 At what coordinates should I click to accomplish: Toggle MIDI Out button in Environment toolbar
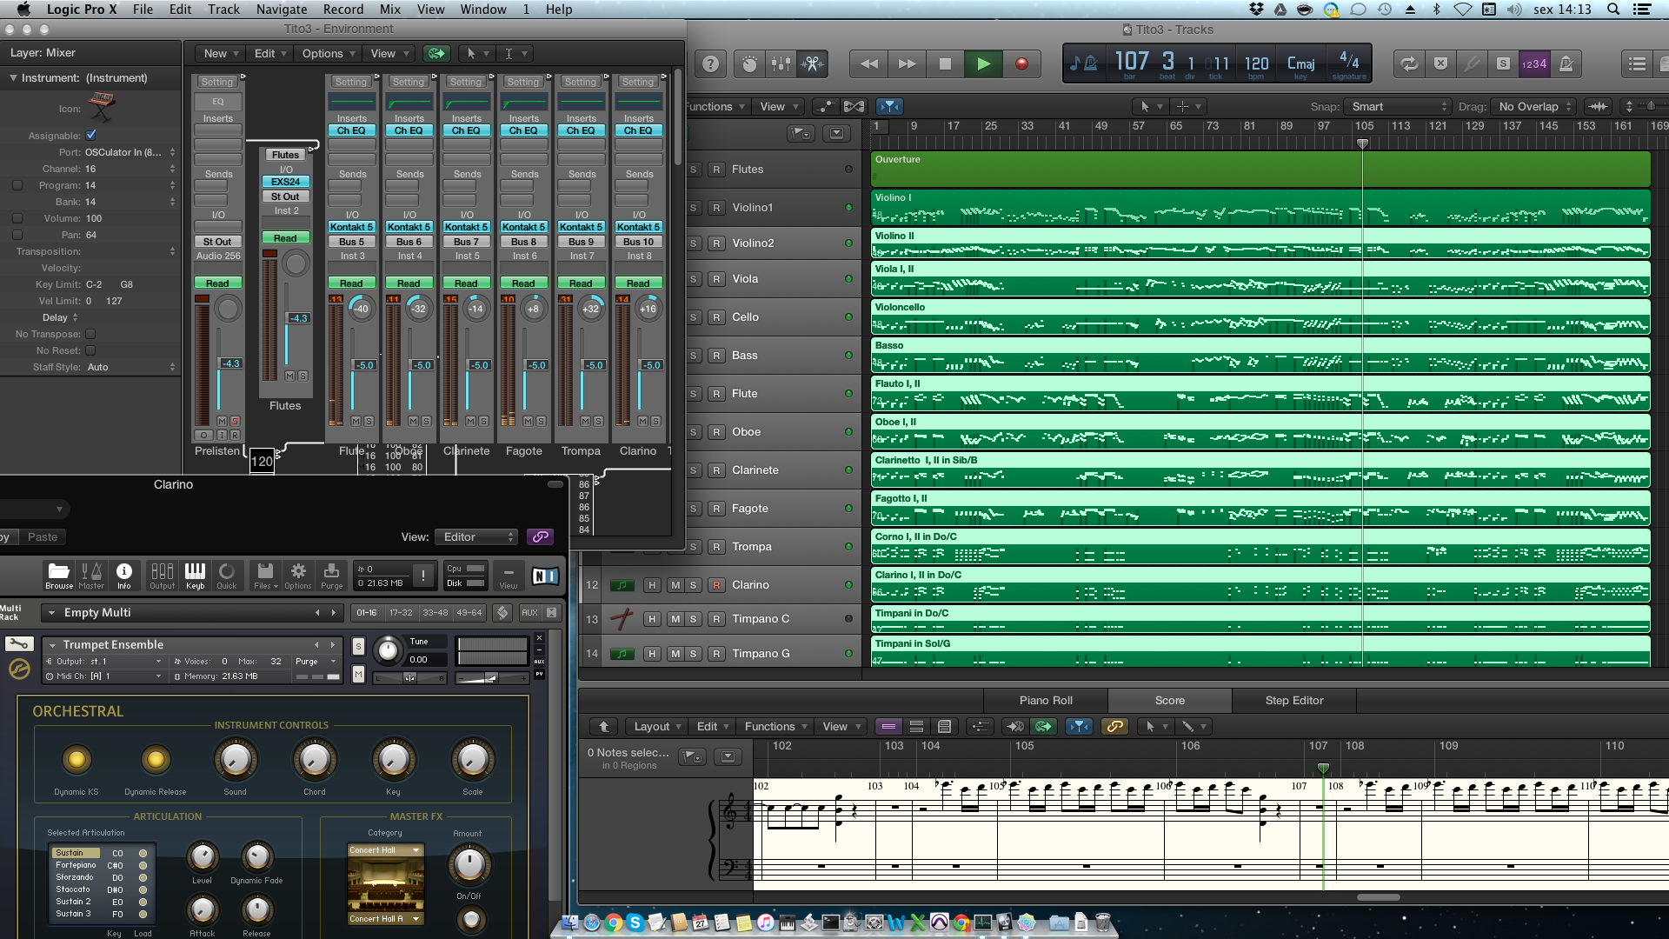[x=436, y=53]
